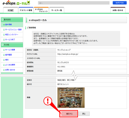The image size is (129, 118).
Task: Open the サービス一覧 tab
Action: [x=57, y=10]
